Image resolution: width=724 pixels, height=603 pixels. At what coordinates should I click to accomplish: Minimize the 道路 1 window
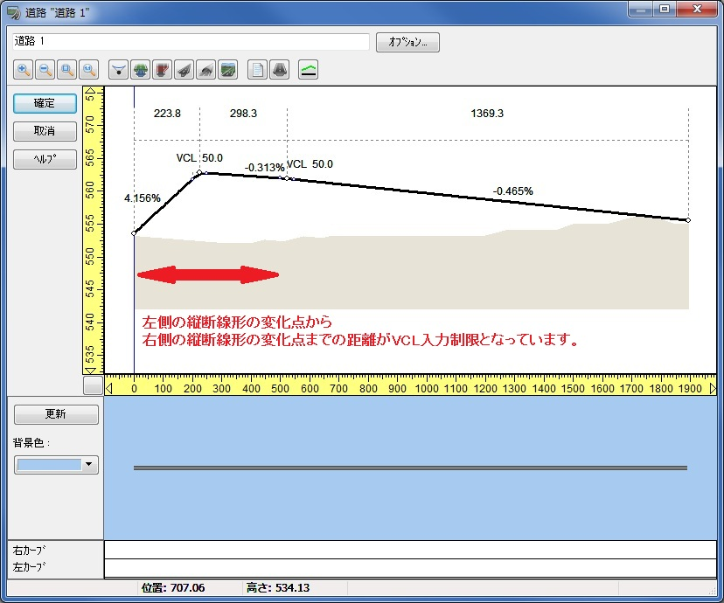point(640,10)
